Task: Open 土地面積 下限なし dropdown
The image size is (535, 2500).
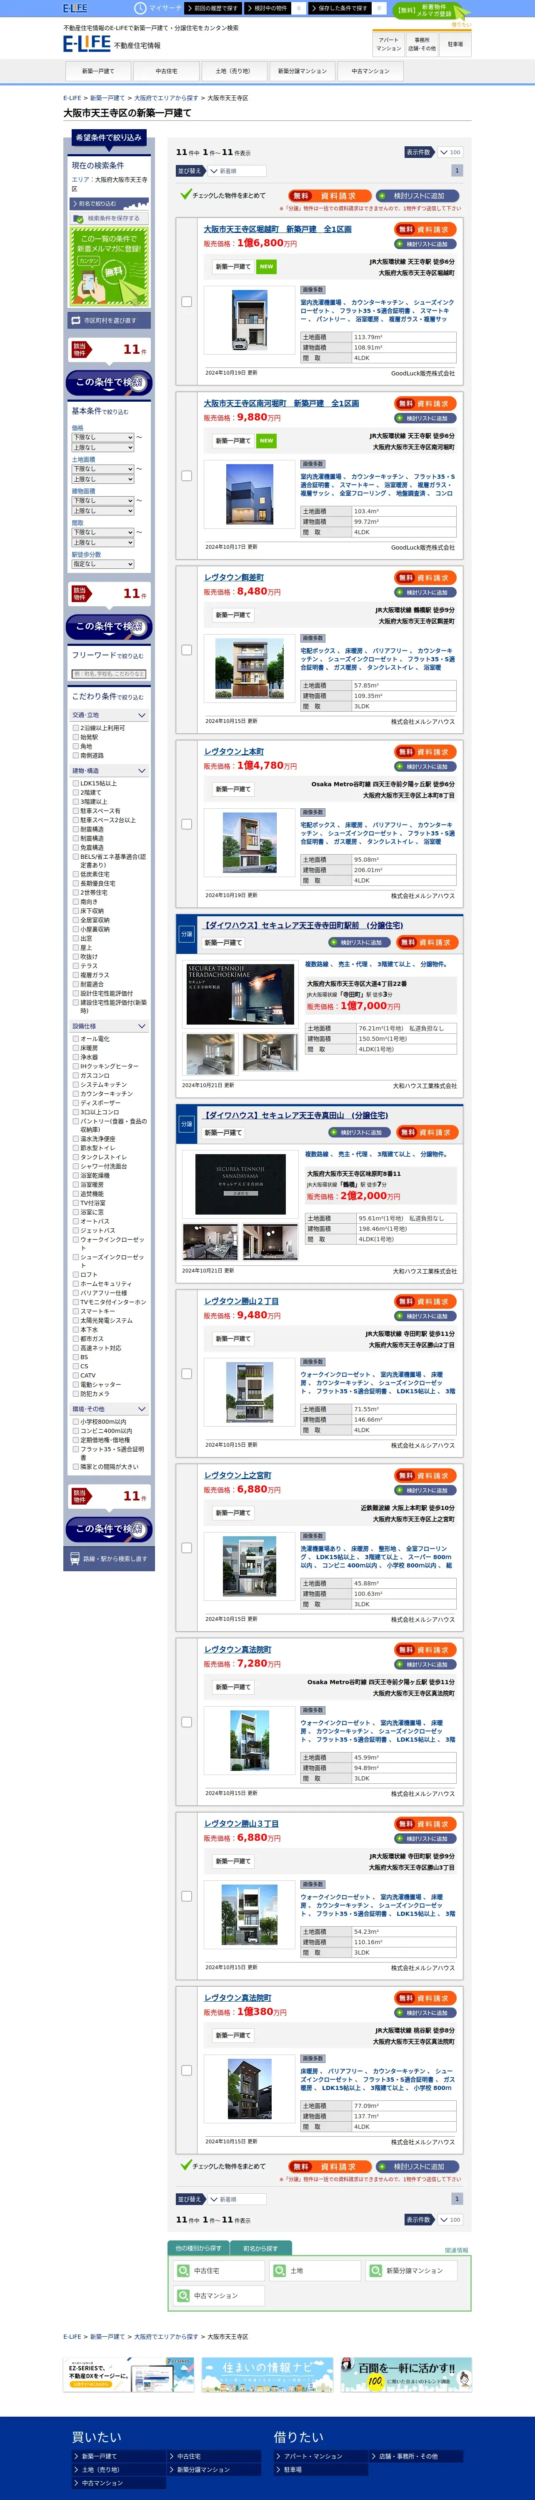Action: [102, 469]
